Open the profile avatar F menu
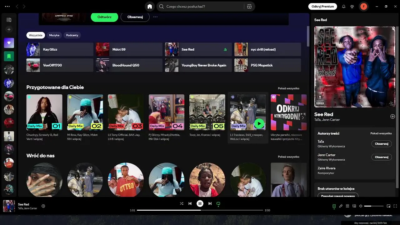The image size is (400, 225). tap(364, 7)
